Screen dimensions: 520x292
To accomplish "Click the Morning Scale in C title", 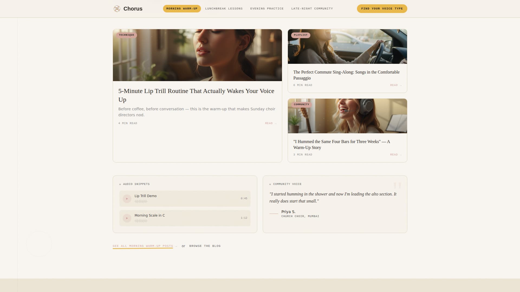I will pos(149,215).
